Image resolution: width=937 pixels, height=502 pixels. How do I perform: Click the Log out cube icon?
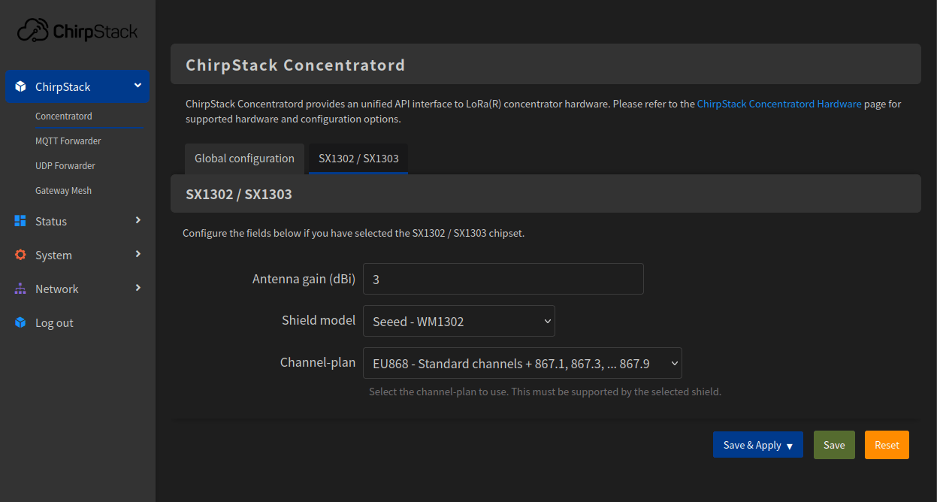(x=20, y=322)
